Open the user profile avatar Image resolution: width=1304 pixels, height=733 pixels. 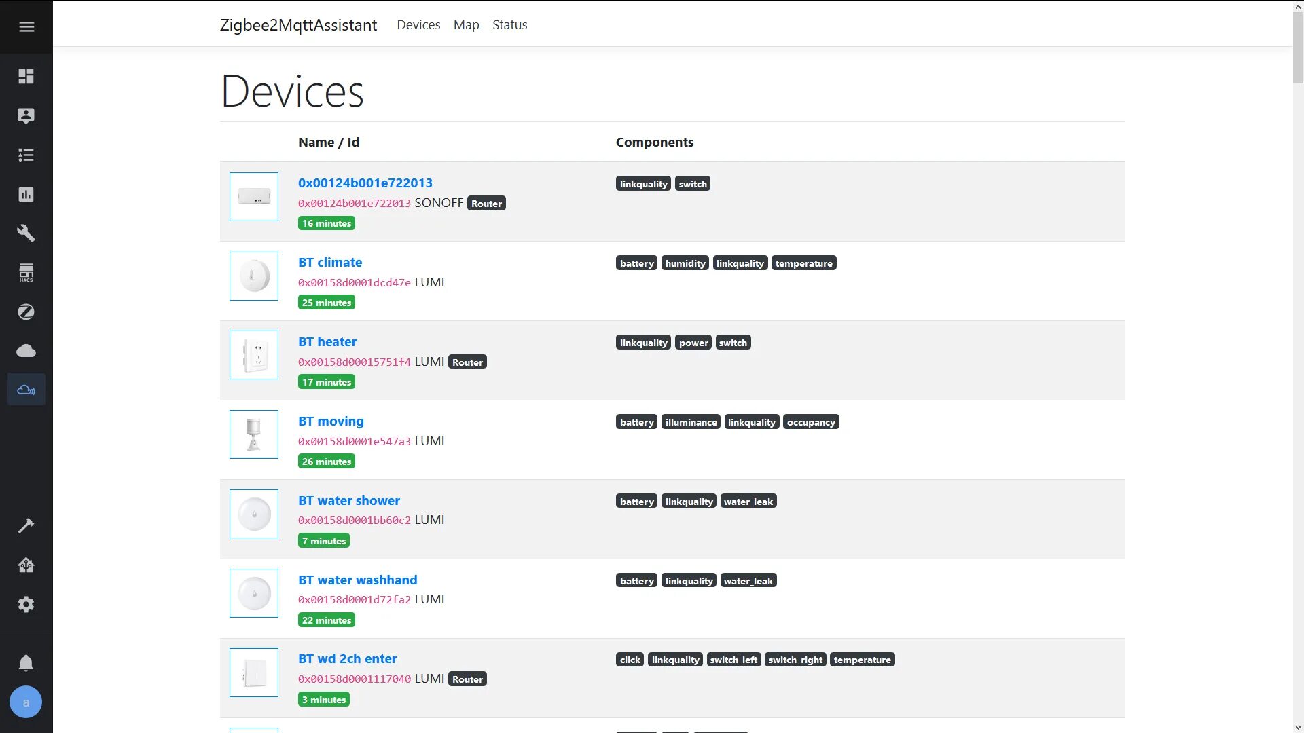tap(26, 702)
